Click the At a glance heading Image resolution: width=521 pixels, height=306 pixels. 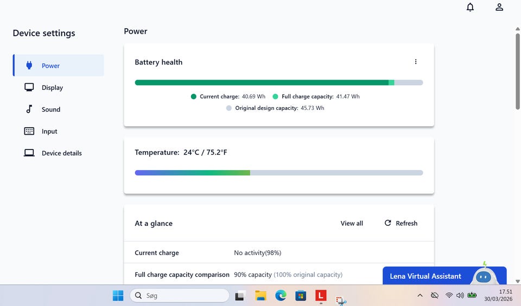[154, 224]
